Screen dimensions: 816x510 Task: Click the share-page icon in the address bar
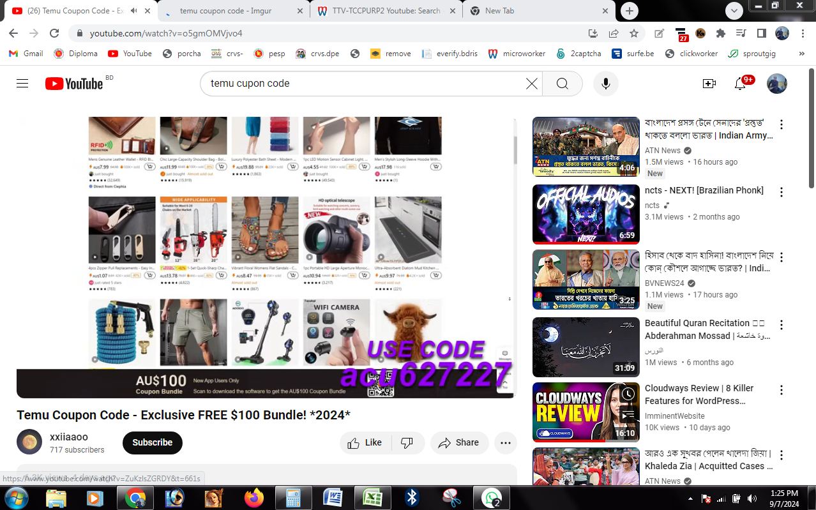click(x=613, y=33)
